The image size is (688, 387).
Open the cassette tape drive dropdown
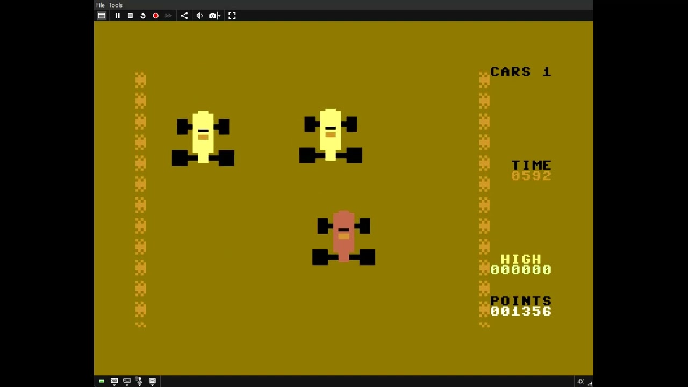(152, 382)
